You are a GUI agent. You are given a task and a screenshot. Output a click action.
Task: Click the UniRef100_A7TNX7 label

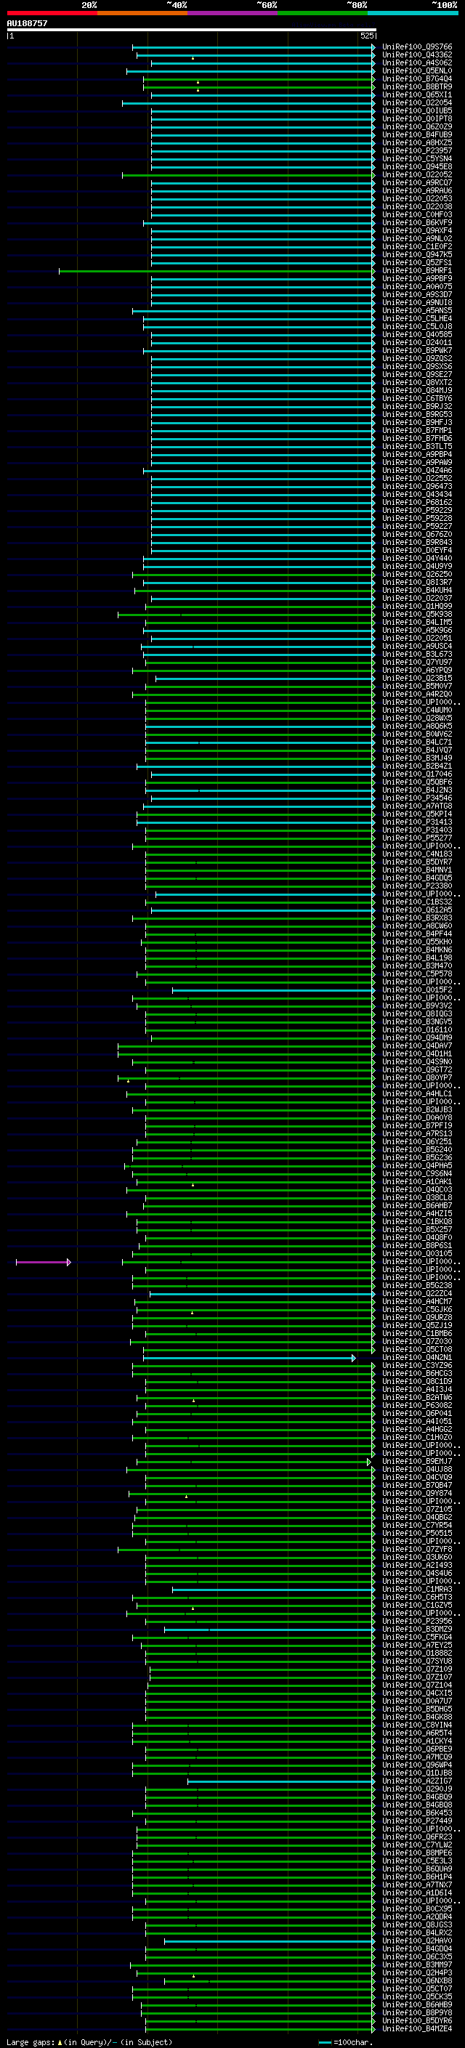[417, 1885]
